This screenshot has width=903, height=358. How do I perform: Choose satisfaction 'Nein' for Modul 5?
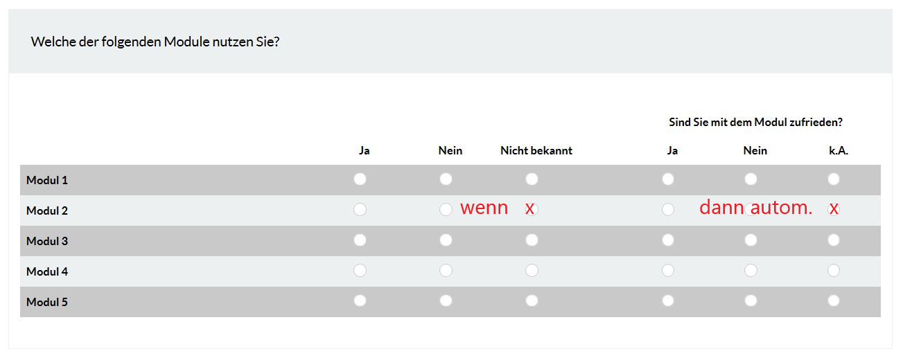(751, 301)
